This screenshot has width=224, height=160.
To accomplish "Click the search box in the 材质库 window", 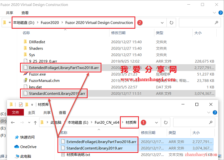I will click(x=194, y=122).
